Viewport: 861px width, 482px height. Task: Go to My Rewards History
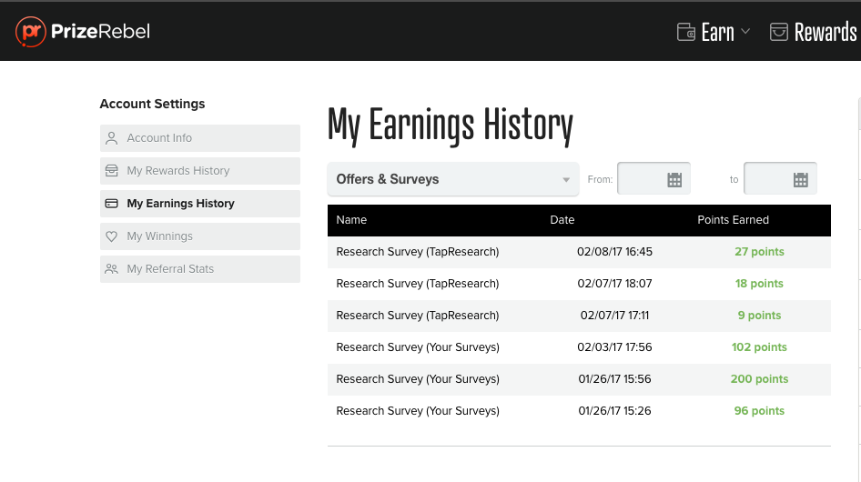tap(200, 171)
